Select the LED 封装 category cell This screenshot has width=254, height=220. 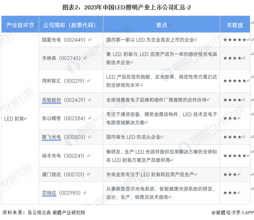click(x=20, y=119)
